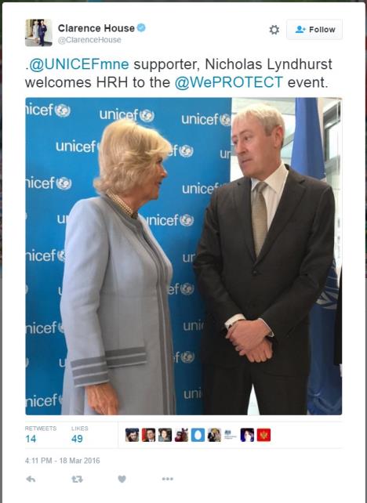The height and width of the screenshot is (503, 367).
Task: Click the reply arrow icon
Action: coord(31,479)
